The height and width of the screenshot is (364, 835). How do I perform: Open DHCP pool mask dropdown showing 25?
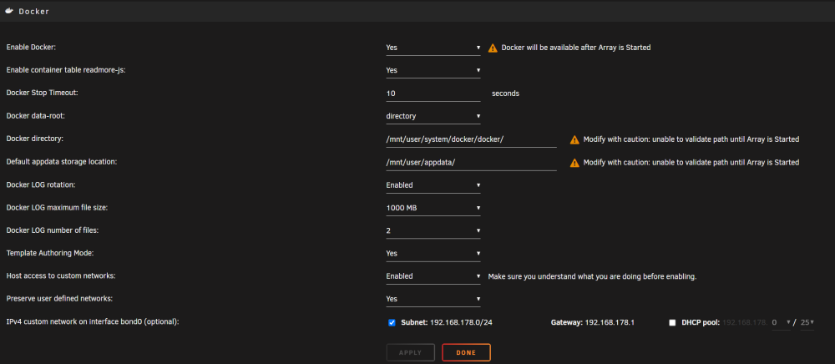(807, 322)
